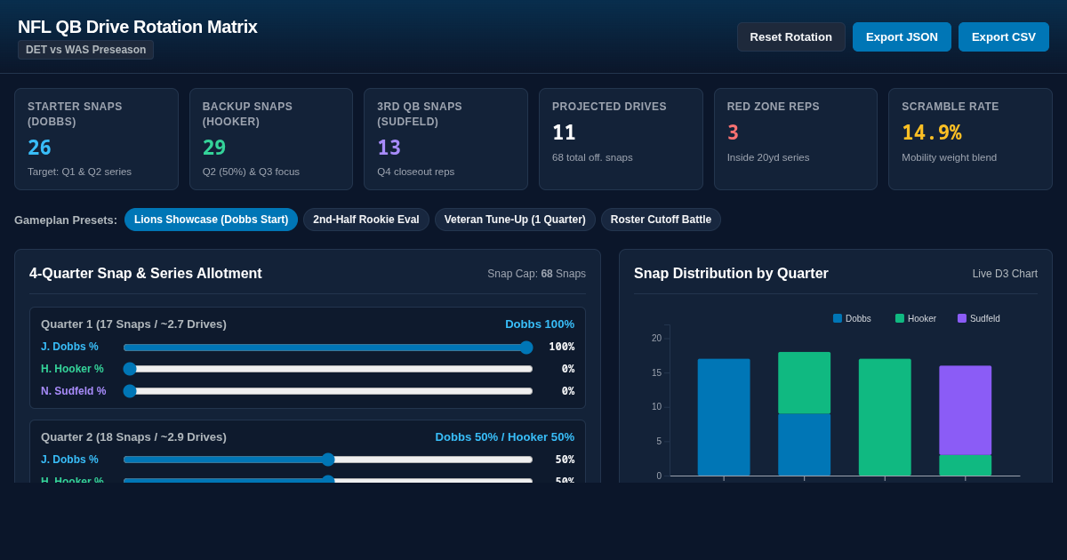Open the 3rd QB Snaps (Sudfeld) card
1067x560 pixels.
(x=445, y=139)
